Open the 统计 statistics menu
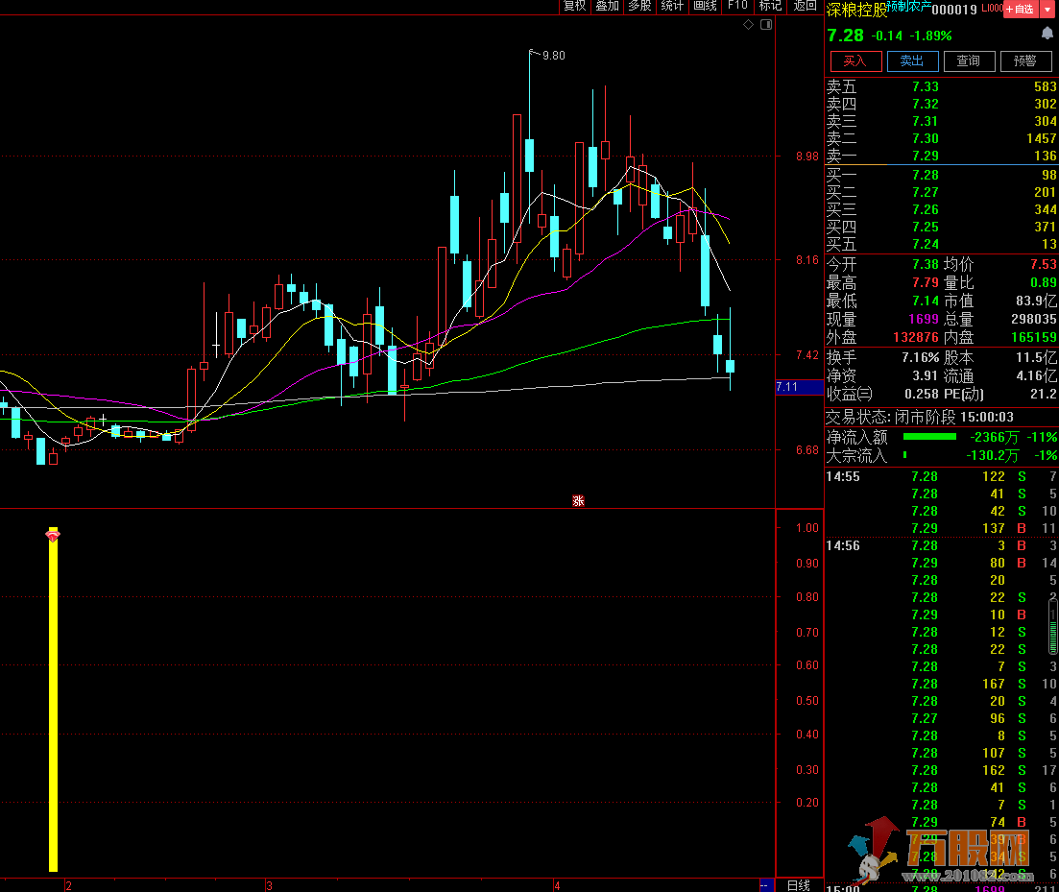The height and width of the screenshot is (892, 1059). tap(672, 6)
